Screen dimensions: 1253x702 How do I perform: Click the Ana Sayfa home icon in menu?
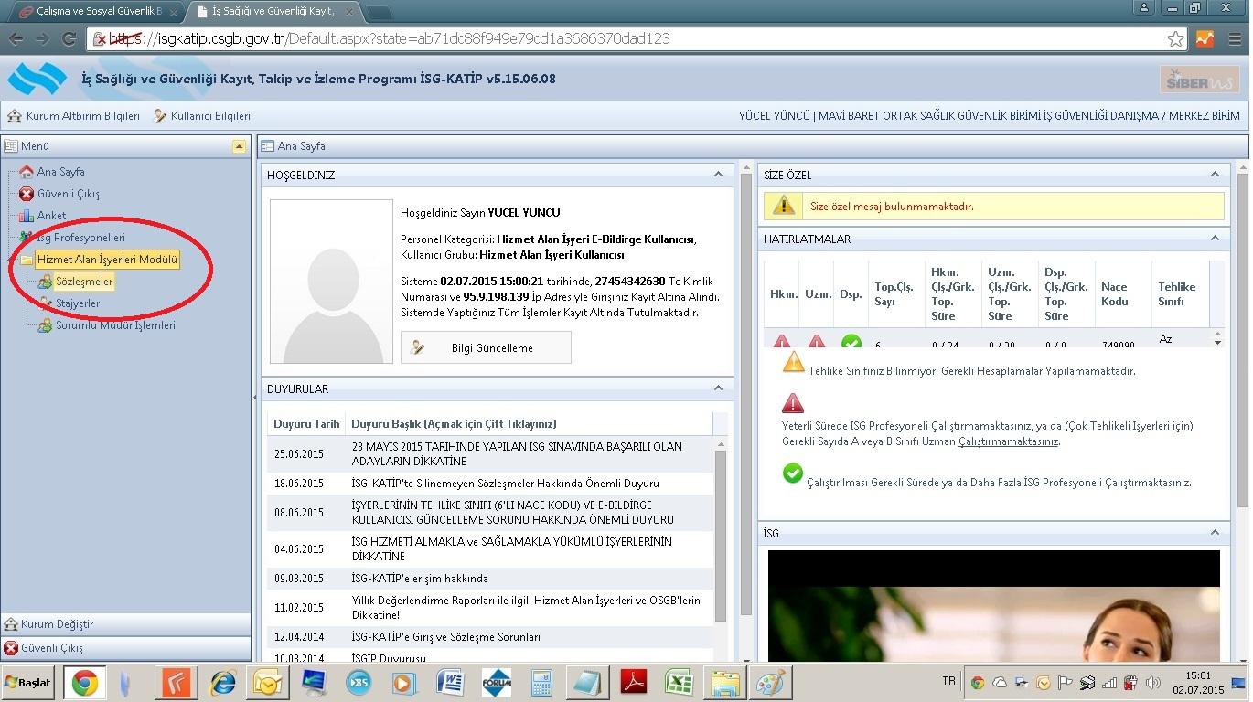pyautogui.click(x=27, y=172)
